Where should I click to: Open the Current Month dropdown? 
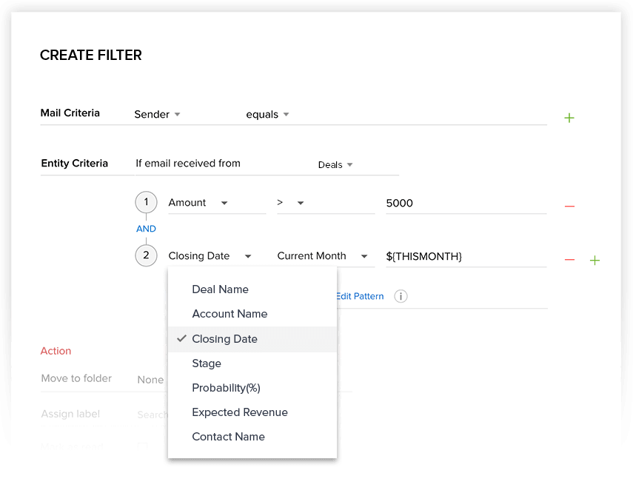coord(326,256)
